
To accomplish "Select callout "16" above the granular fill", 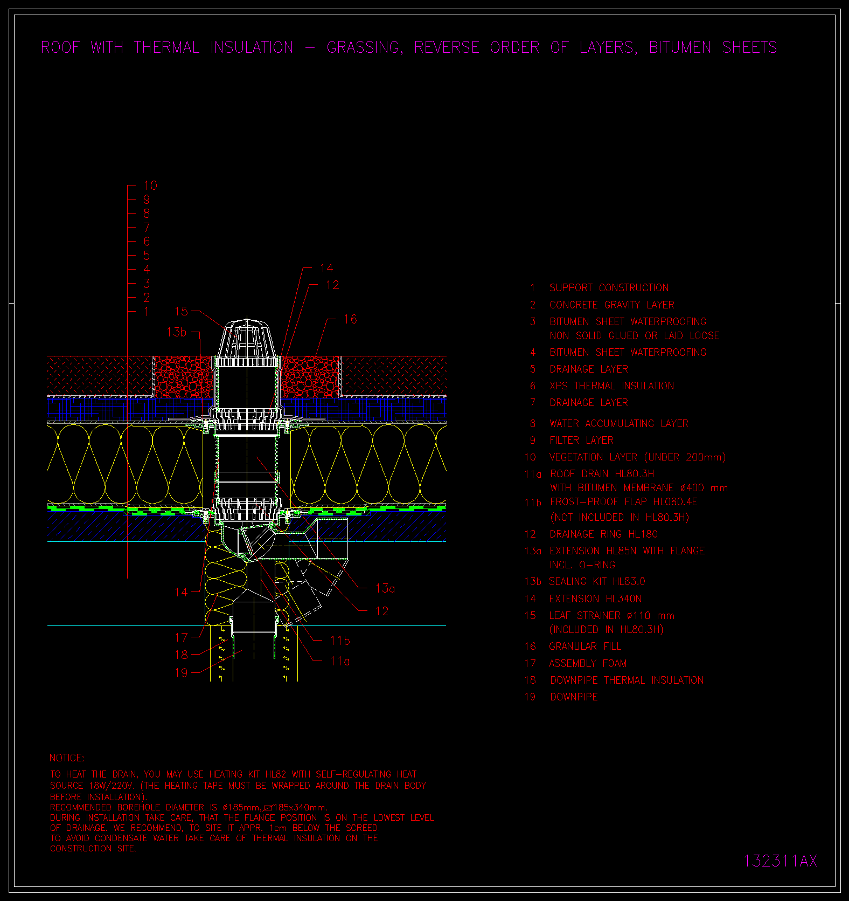I will tap(350, 319).
